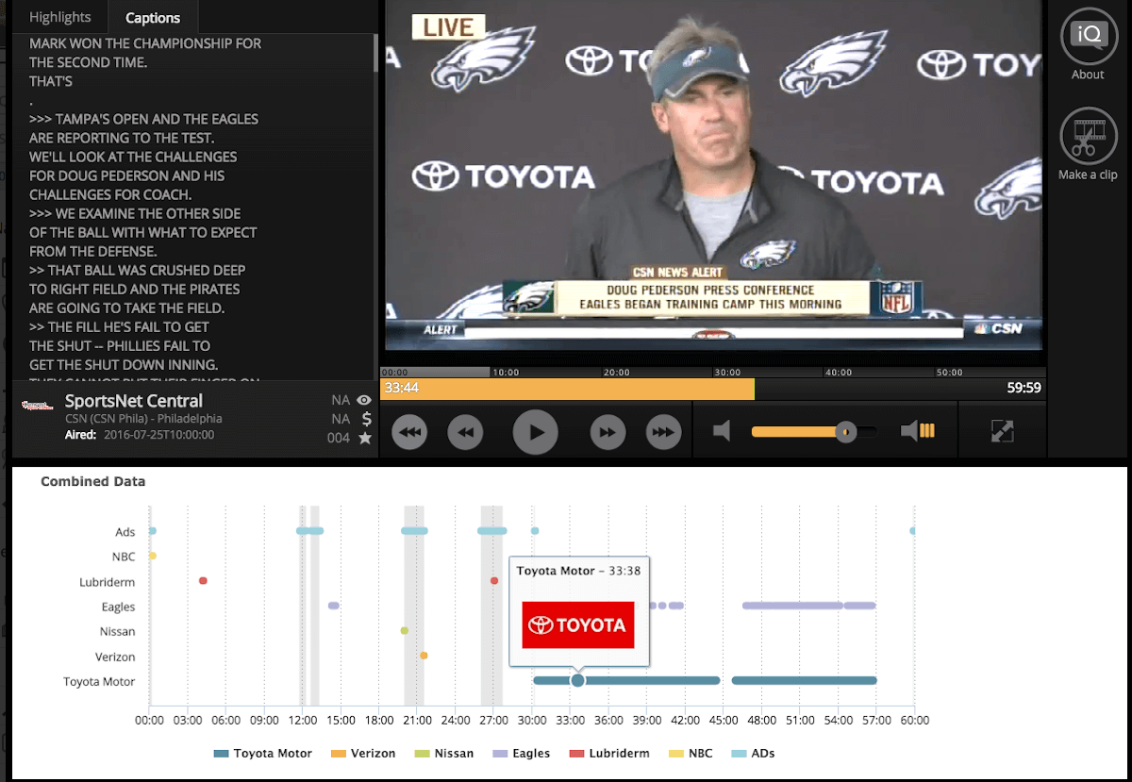Click the Toyota logo in the chart tooltip
1132x782 pixels.
click(578, 624)
